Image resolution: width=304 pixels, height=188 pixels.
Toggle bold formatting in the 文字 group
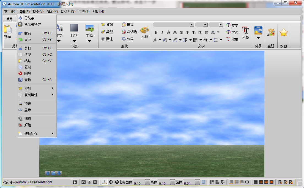[156, 32]
